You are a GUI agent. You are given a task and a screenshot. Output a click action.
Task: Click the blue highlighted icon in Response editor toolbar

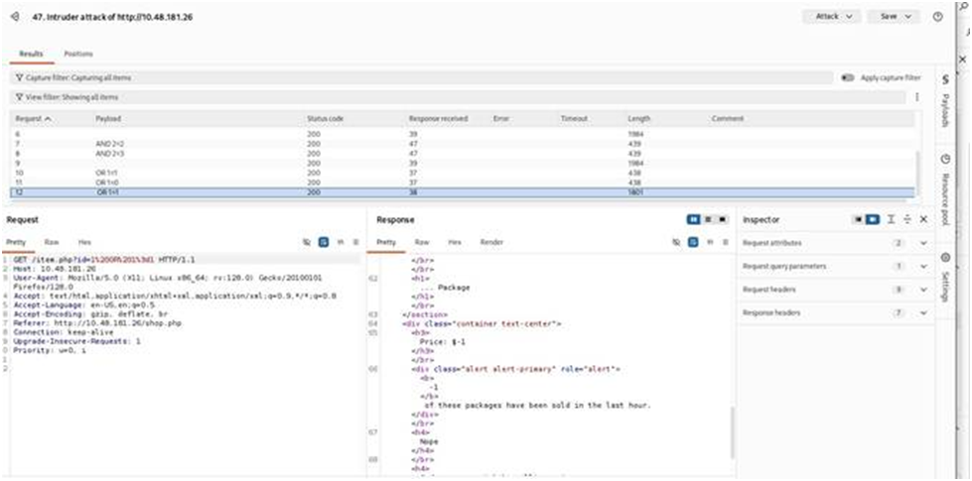pos(693,242)
